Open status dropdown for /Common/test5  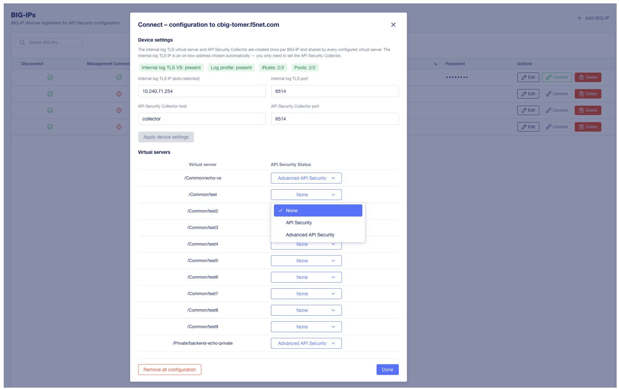click(306, 261)
